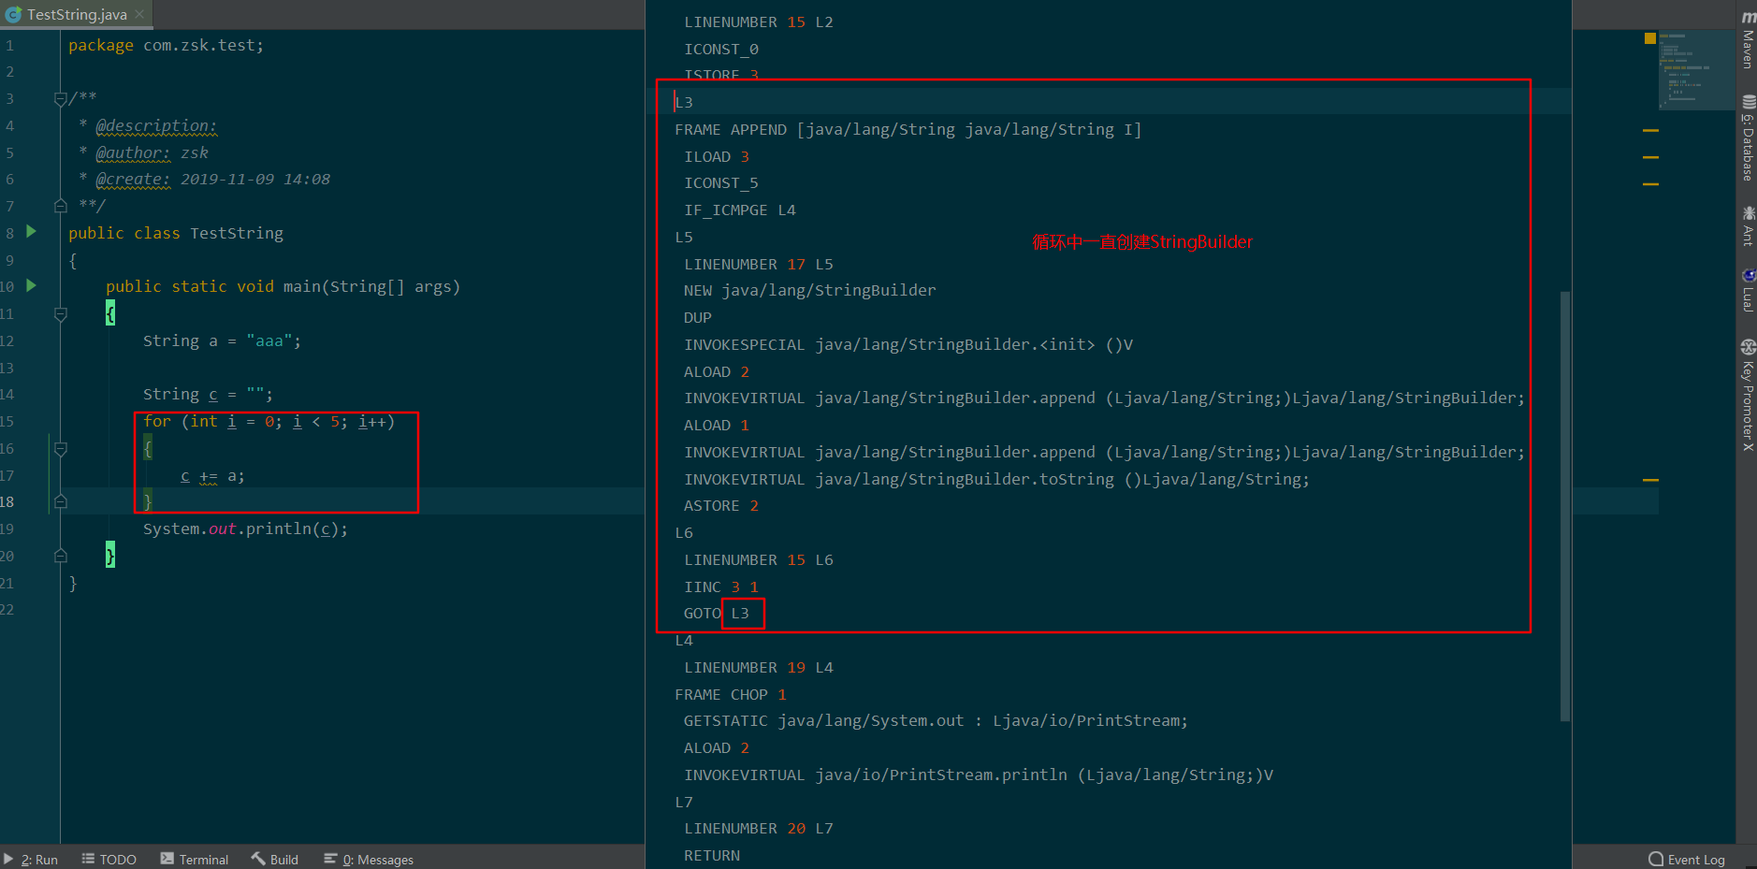Open the Maven tool window

click(x=1747, y=42)
